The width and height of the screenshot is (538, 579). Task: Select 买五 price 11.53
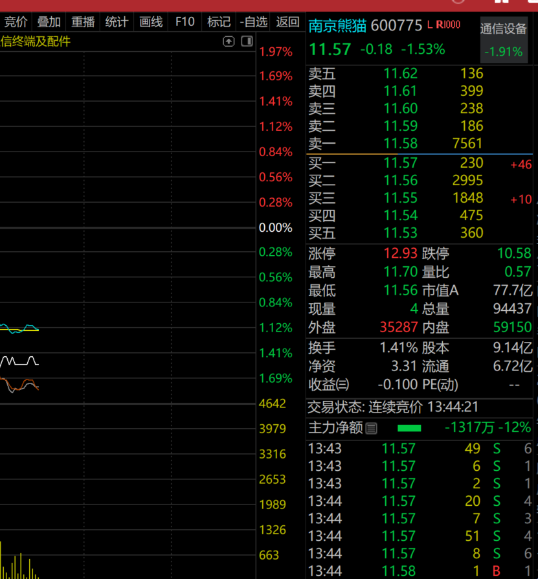400,233
